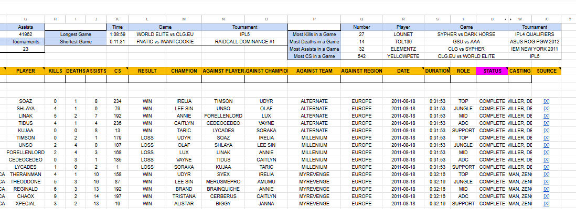Select the YELLOWPETE player cell
The height and width of the screenshot is (209, 576).
click(x=403, y=56)
